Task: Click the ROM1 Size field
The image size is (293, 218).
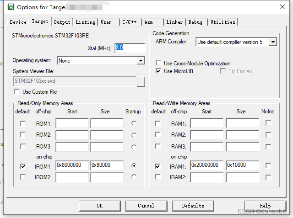Action: pos(107,123)
